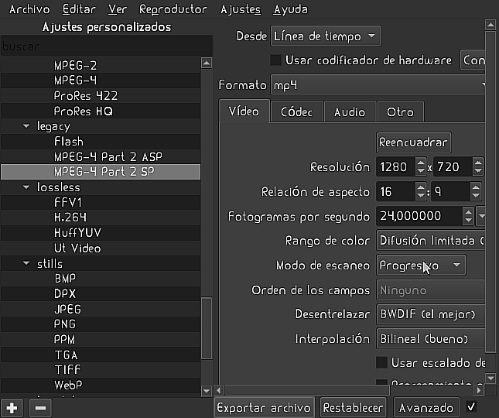Click the Reencuadrar button
This screenshot has width=499, height=418.
pos(413,142)
